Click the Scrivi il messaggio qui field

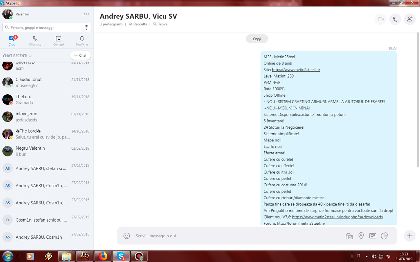pyautogui.click(x=236, y=236)
